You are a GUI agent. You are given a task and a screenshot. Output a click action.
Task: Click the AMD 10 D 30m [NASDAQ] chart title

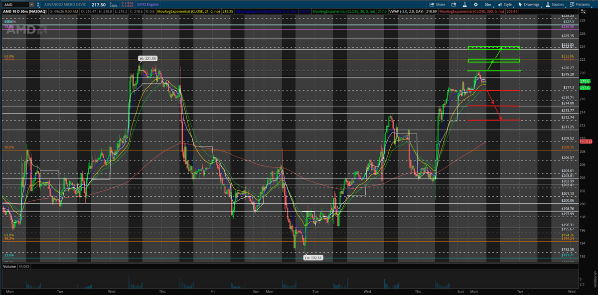(24, 11)
